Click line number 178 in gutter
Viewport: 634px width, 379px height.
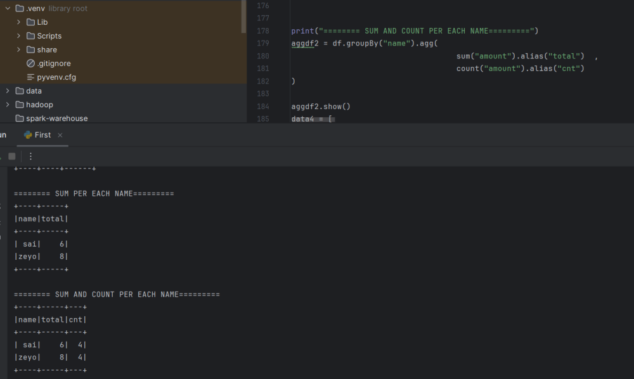pyautogui.click(x=263, y=30)
